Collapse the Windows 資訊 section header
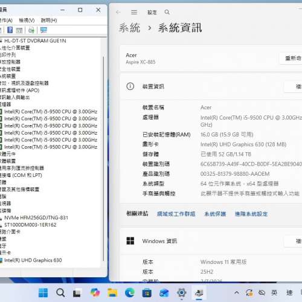This screenshot has width=302, height=302. [211, 241]
